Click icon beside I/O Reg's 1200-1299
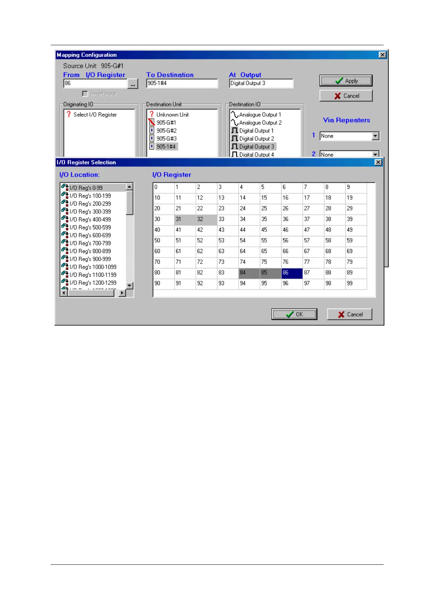The width and height of the screenshot is (434, 614). click(65, 282)
